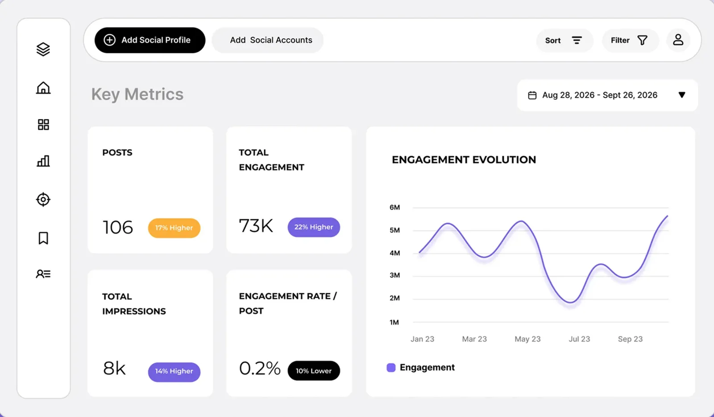Open the Sort options

pyautogui.click(x=565, y=40)
